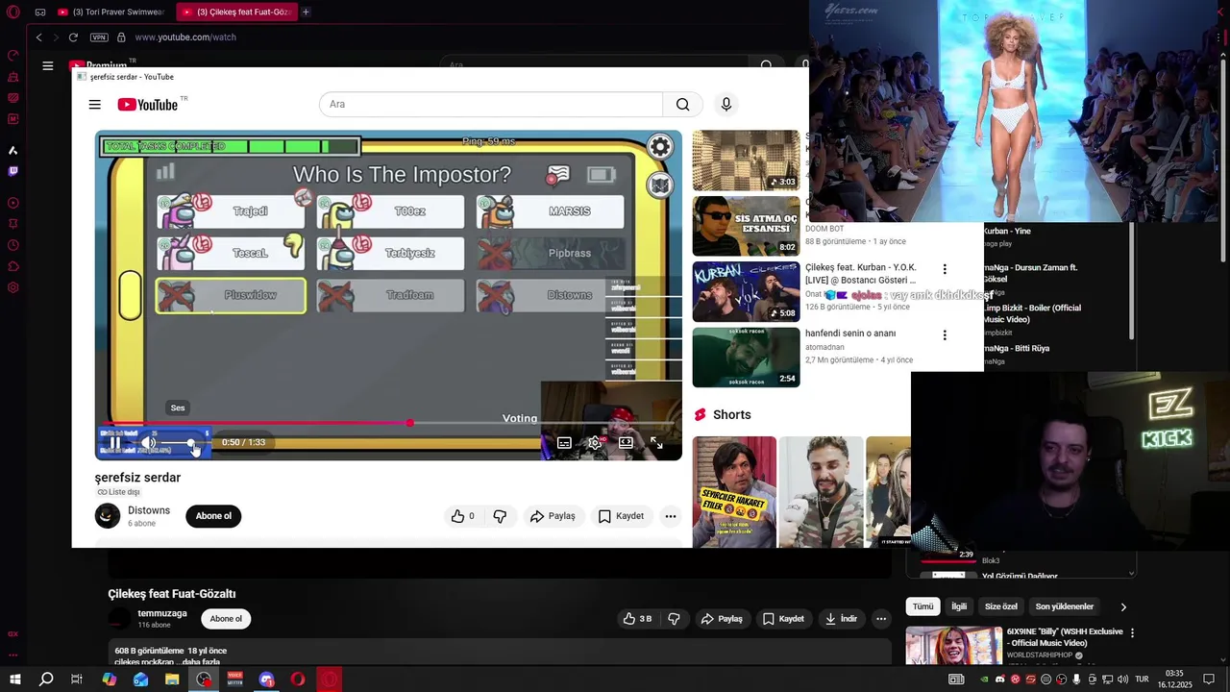Open the Distowns channel name link
Screen dimensions: 1230x692
click(149, 510)
